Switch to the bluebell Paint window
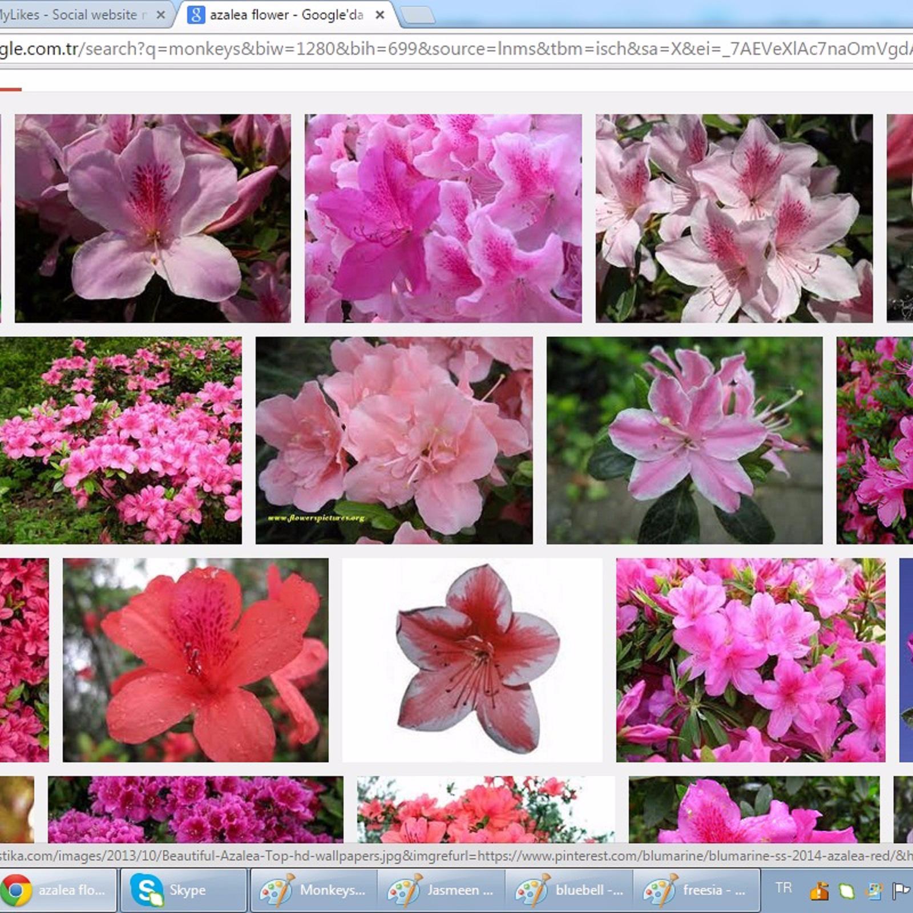This screenshot has width=913, height=913. point(568,890)
